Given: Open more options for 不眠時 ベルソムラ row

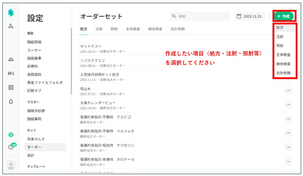Looking at the screenshot, I should [288, 133].
